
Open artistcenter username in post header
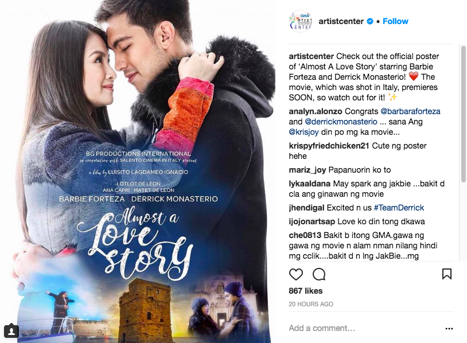coord(341,21)
